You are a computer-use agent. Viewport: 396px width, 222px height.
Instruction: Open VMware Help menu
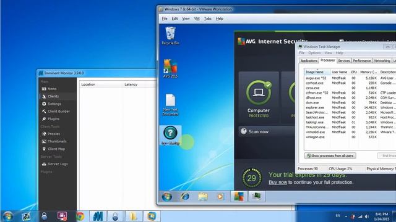(x=220, y=18)
